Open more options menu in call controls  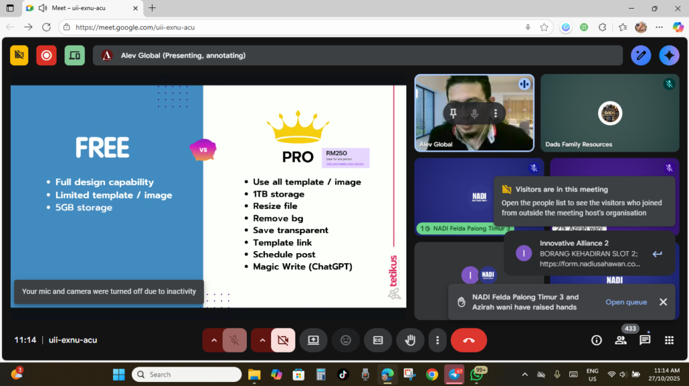437,340
